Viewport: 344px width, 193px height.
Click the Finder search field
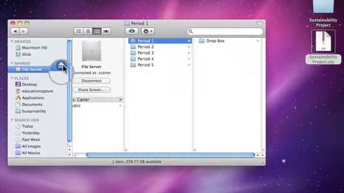(x=225, y=31)
